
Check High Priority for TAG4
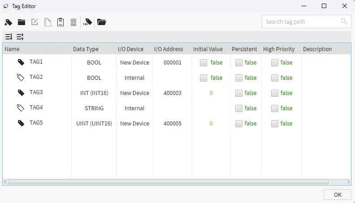point(275,108)
